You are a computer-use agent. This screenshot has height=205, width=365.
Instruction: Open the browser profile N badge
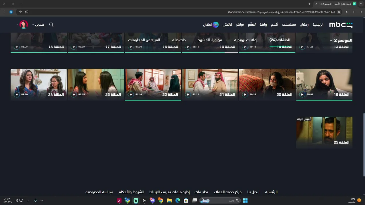pos(11,12)
